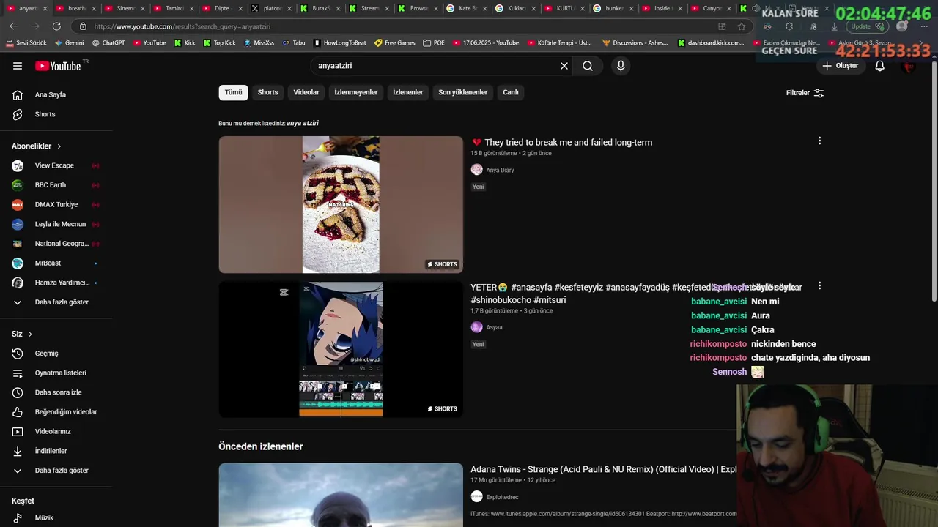938x527 pixels.
Task: Open Müzik under Keşfet
Action: click(56, 517)
